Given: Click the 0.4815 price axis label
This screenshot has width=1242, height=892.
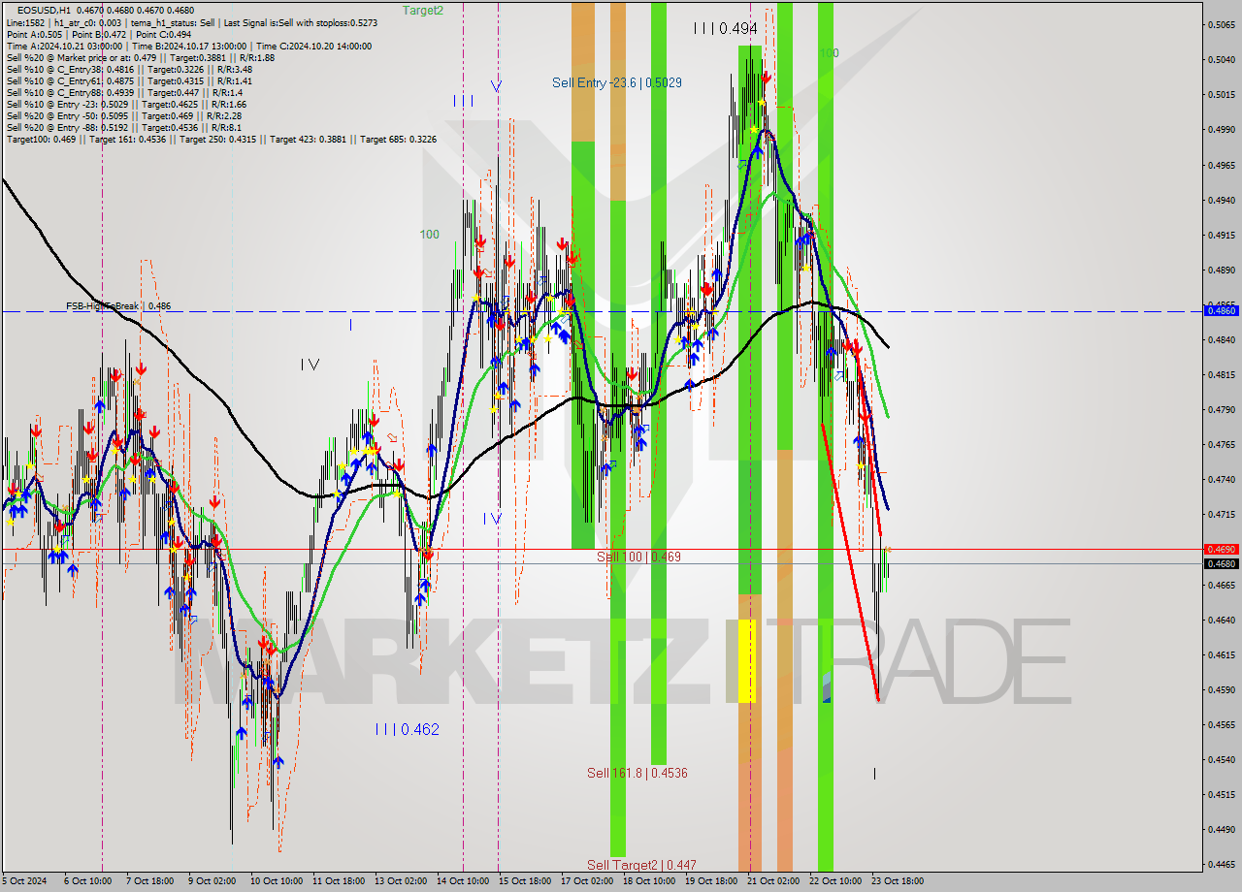Looking at the screenshot, I should (x=1220, y=374).
